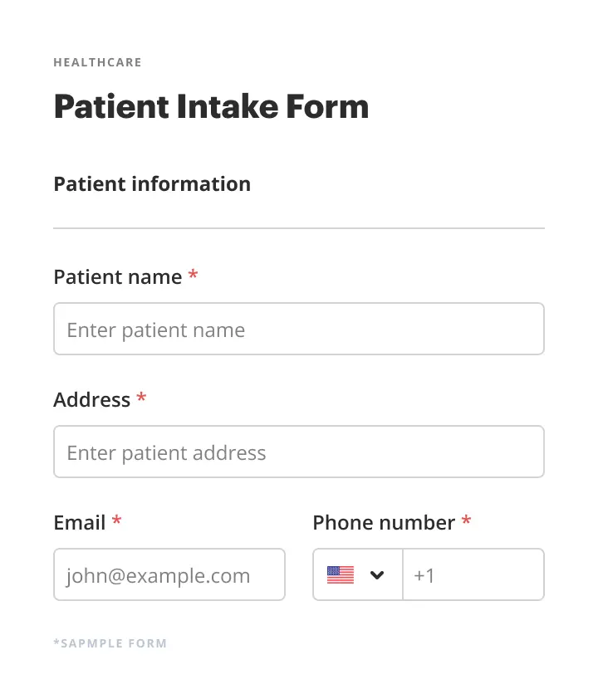The image size is (598, 684).
Task: Click the Address field label
Action: click(x=91, y=400)
